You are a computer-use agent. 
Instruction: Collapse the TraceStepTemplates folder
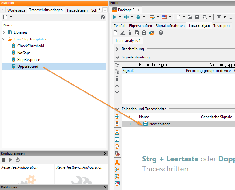point(4,39)
